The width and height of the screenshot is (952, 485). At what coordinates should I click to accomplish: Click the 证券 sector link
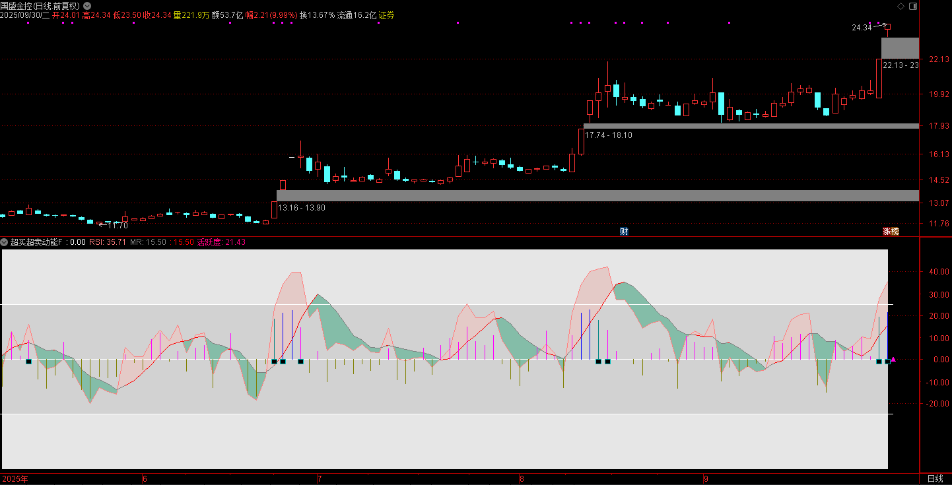pyautogui.click(x=386, y=15)
